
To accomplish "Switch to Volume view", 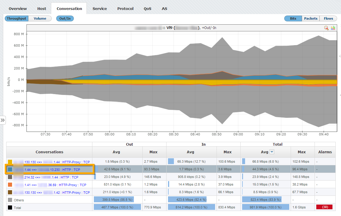I will 40,18.
